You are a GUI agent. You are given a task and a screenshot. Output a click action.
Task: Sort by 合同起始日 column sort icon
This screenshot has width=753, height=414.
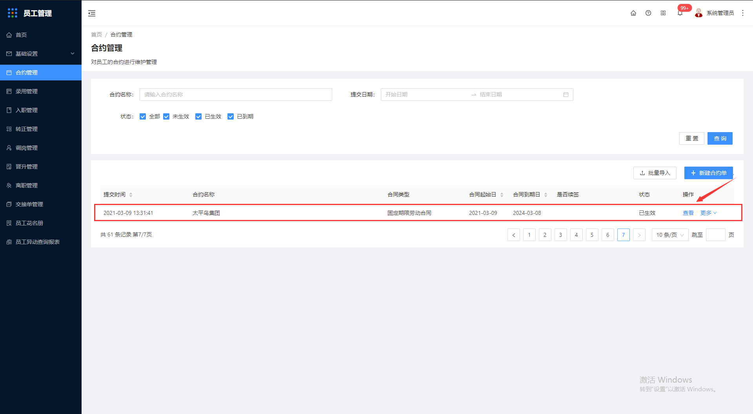tap(502, 195)
